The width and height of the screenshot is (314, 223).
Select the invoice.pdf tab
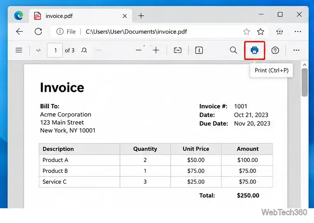[x=80, y=16]
